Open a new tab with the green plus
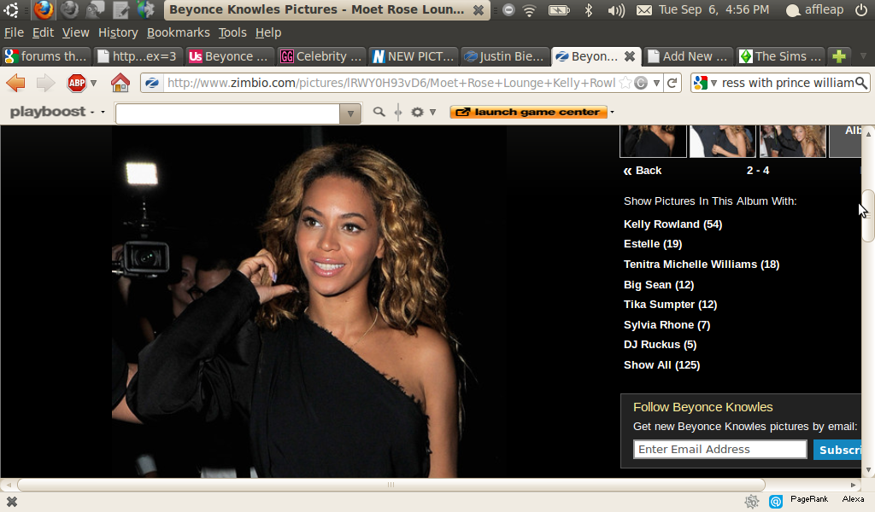 839,56
